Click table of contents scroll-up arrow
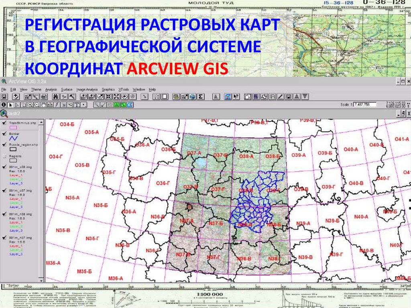411x308 pixels. [x=41, y=122]
